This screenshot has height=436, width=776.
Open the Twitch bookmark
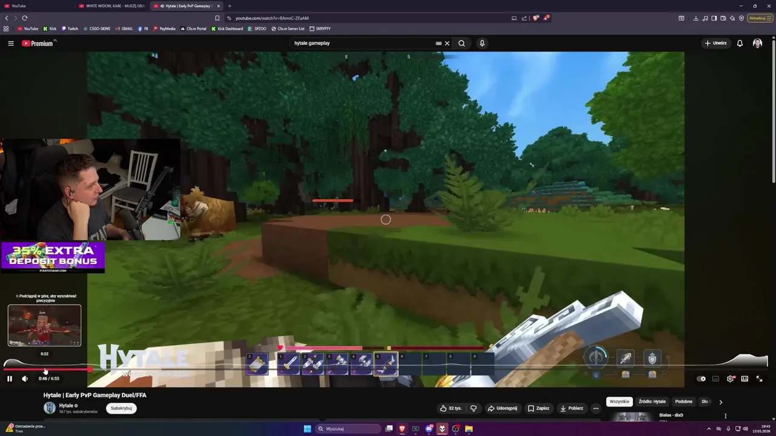[70, 28]
